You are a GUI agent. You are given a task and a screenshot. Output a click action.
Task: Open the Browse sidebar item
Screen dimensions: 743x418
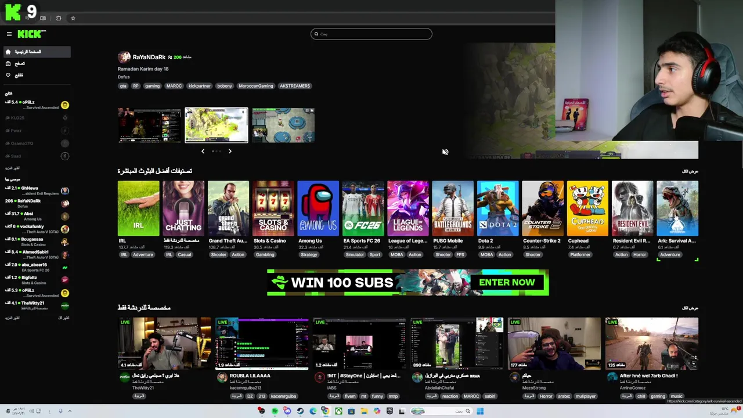(x=37, y=63)
